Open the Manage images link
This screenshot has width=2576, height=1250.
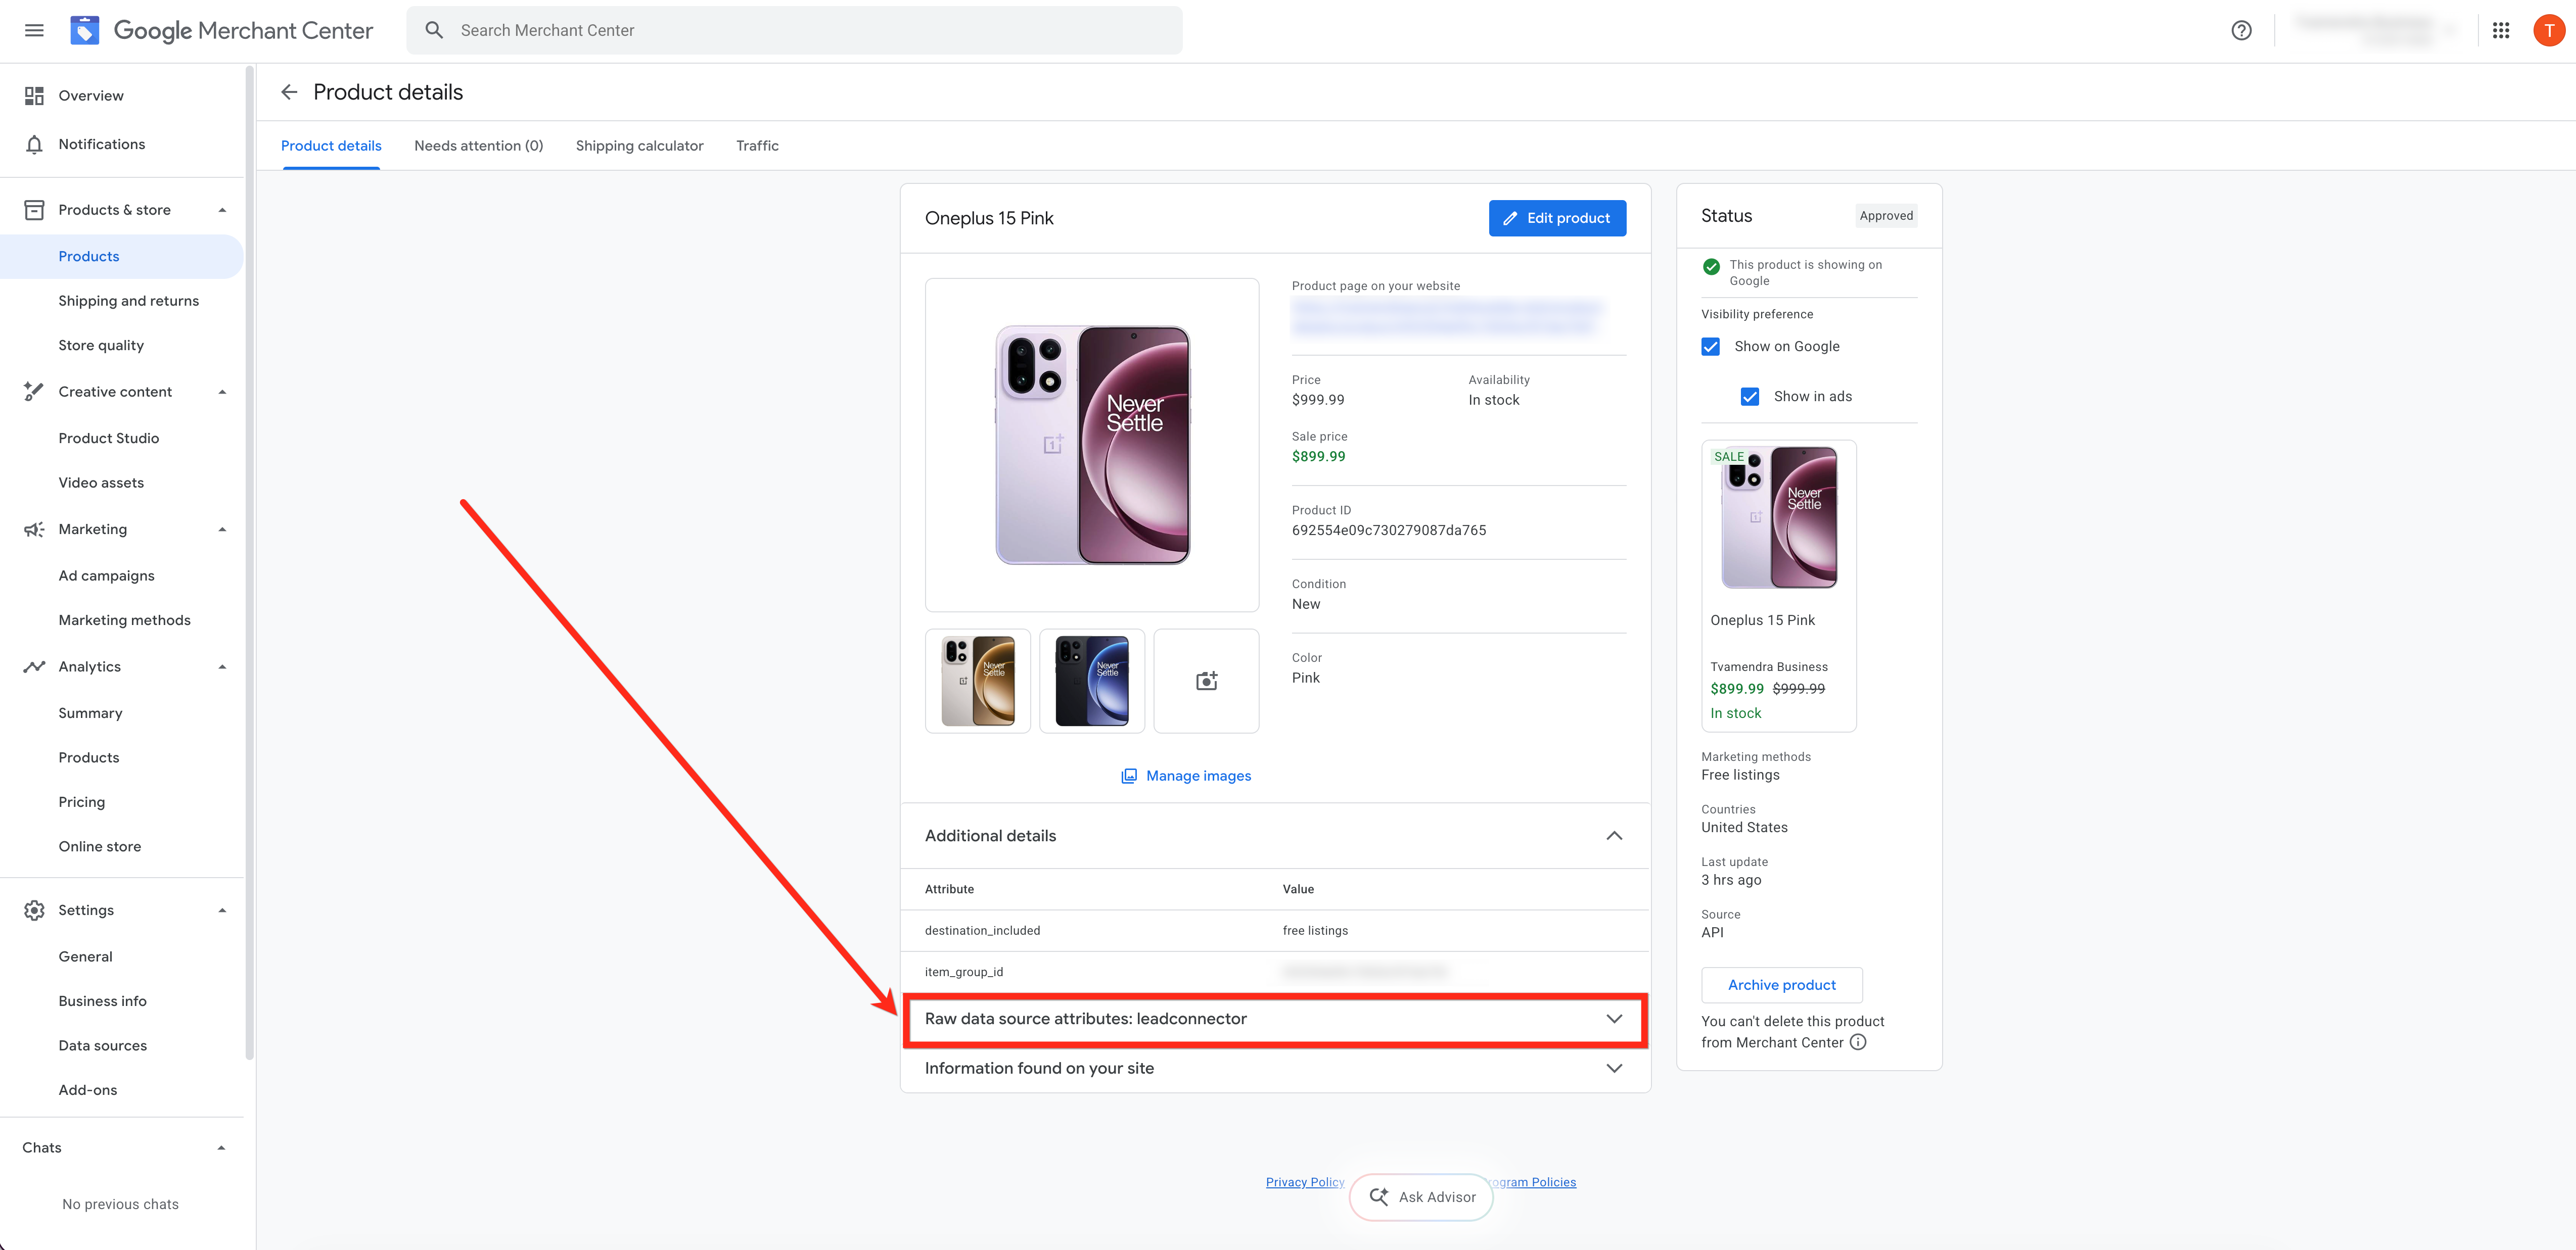(x=1186, y=776)
